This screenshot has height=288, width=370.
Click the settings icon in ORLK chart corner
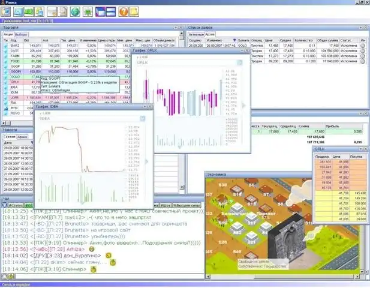point(239,62)
